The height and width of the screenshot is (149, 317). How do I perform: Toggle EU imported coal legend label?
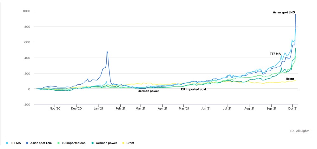coord(74,143)
